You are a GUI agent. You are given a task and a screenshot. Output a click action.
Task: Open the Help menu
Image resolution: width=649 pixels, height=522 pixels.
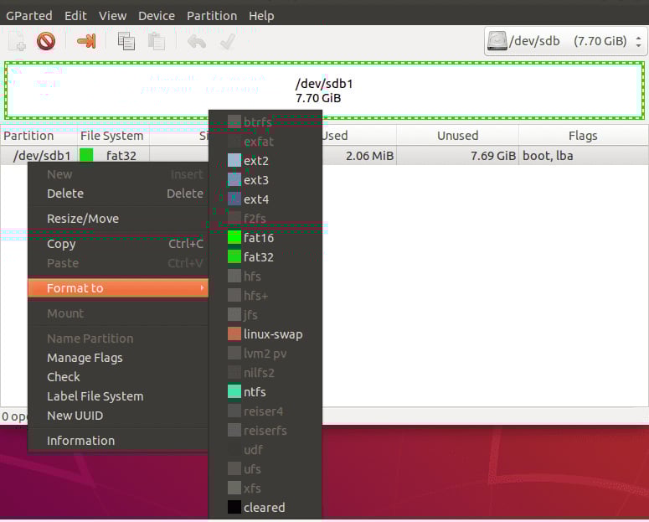(261, 16)
